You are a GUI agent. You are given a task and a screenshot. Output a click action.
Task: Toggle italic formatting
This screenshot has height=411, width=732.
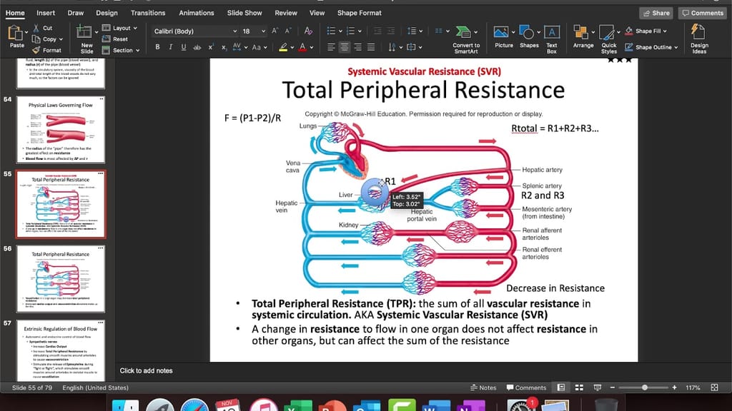(x=169, y=46)
